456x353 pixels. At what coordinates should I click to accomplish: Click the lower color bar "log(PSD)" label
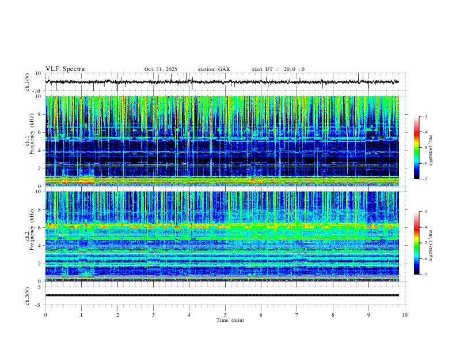coord(431,245)
